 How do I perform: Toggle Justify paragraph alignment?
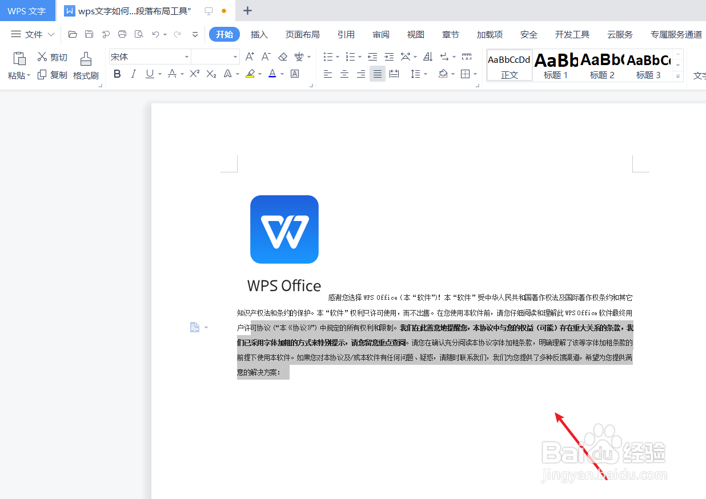[x=378, y=74]
